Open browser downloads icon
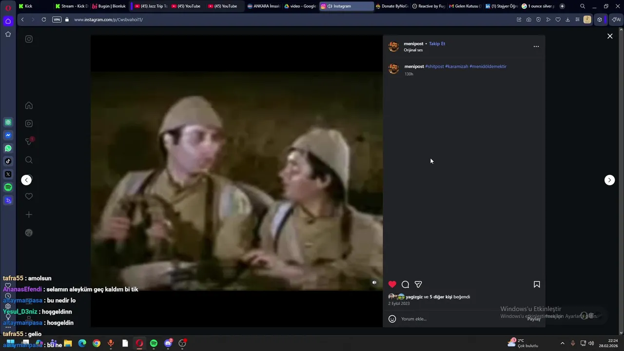Screen dimensions: 624x351 point(567,19)
